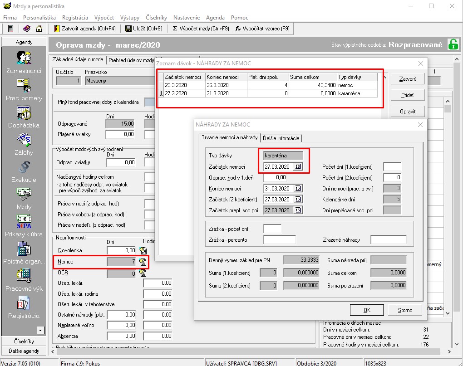
Task: Click the Zrážka - percento field
Action: click(x=279, y=239)
